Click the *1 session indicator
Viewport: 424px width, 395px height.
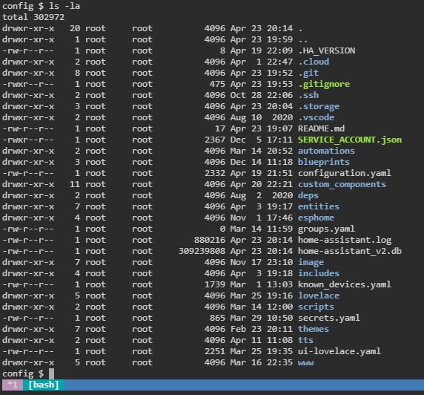13,385
